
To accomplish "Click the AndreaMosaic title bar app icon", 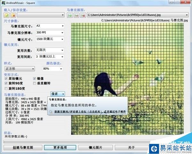I will click(x=4, y=3).
